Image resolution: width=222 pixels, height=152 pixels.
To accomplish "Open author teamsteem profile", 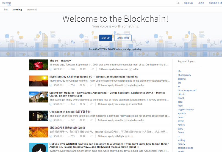I will pyautogui.click(x=122, y=69).
